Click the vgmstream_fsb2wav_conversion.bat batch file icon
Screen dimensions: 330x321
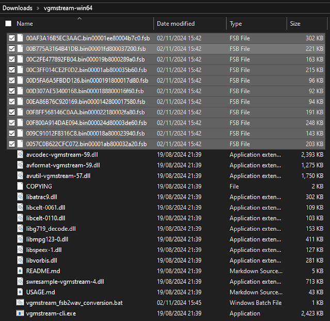[20, 302]
